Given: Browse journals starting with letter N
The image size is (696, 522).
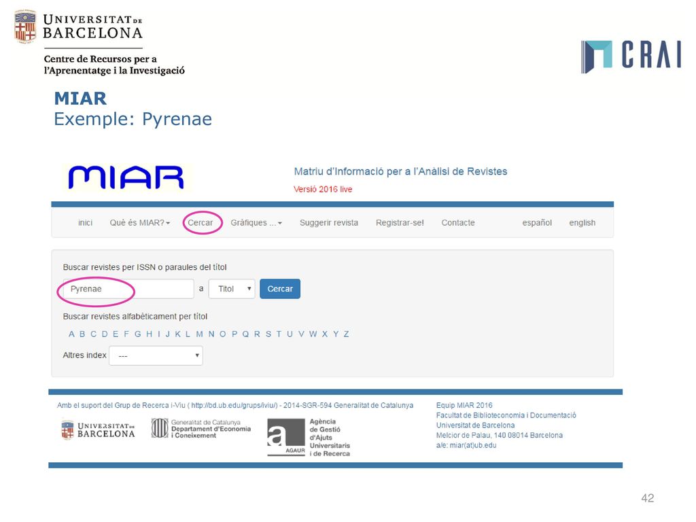Looking at the screenshot, I should (x=211, y=334).
